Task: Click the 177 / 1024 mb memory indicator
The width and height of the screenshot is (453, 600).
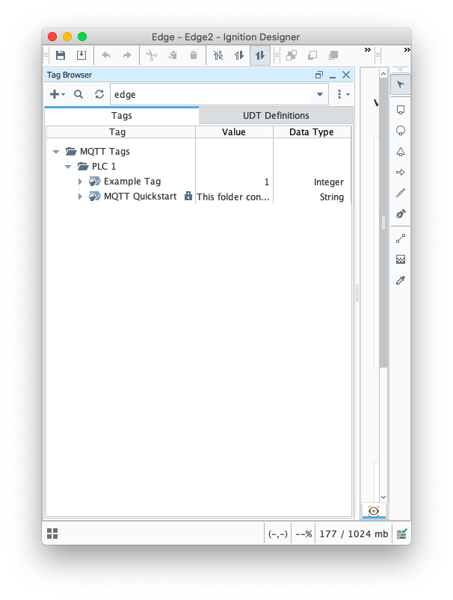Action: 354,534
